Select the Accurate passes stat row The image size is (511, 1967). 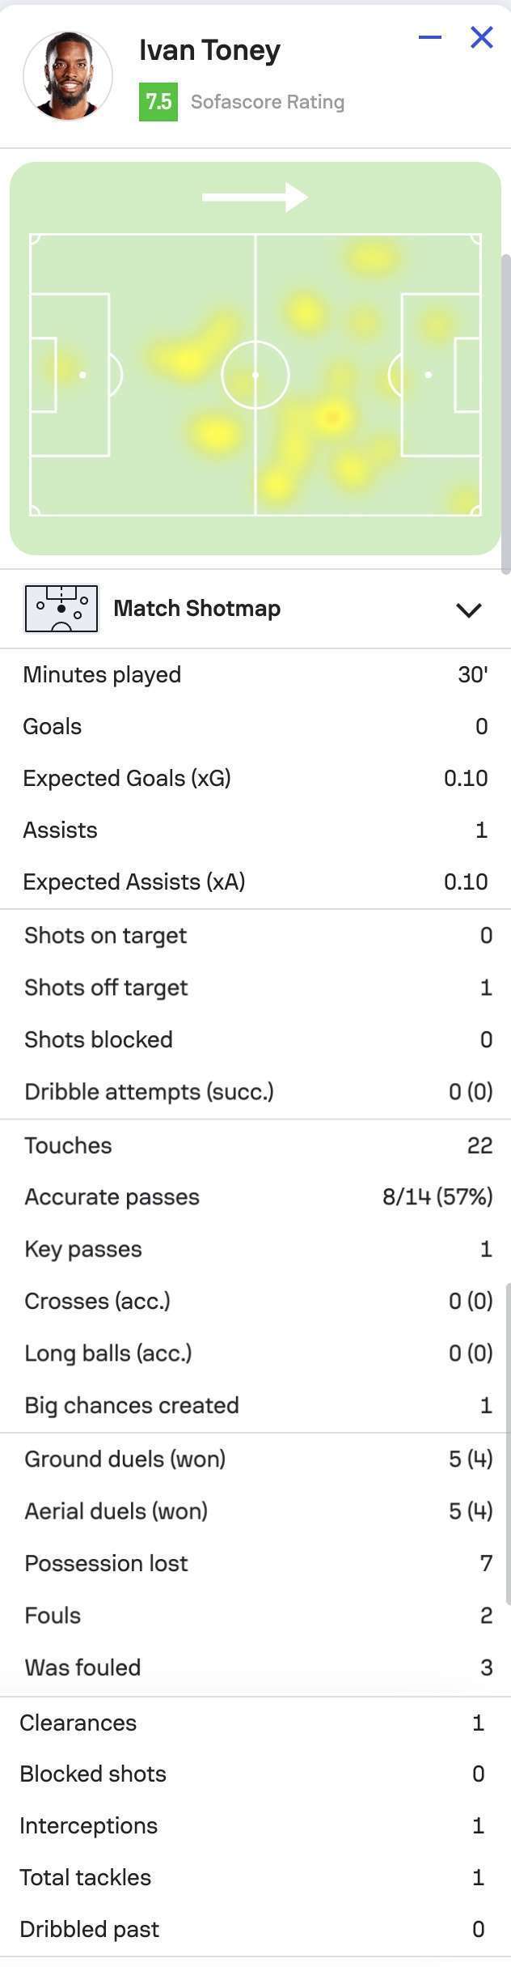(x=255, y=1197)
